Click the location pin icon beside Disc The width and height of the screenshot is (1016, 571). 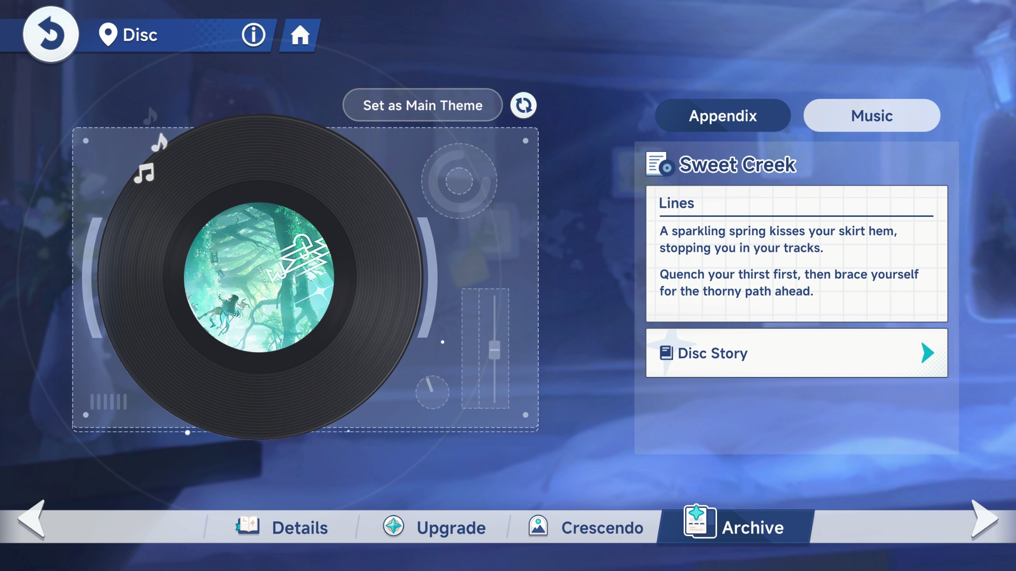108,35
